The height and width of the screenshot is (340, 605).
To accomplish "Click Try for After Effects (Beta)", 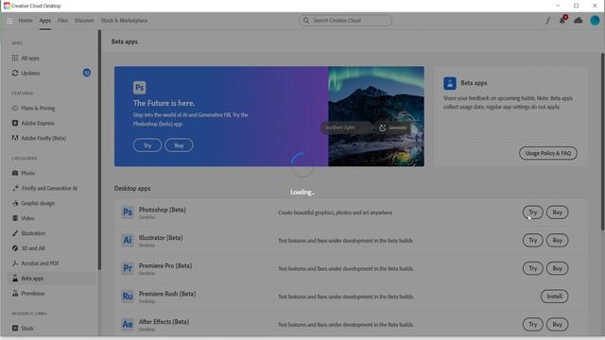I will tap(533, 325).
